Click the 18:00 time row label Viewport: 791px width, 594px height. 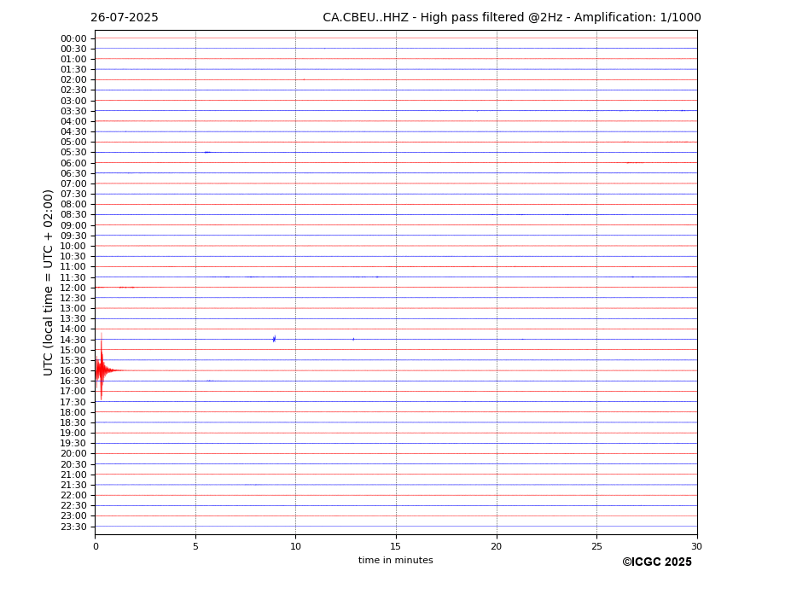[x=73, y=412]
